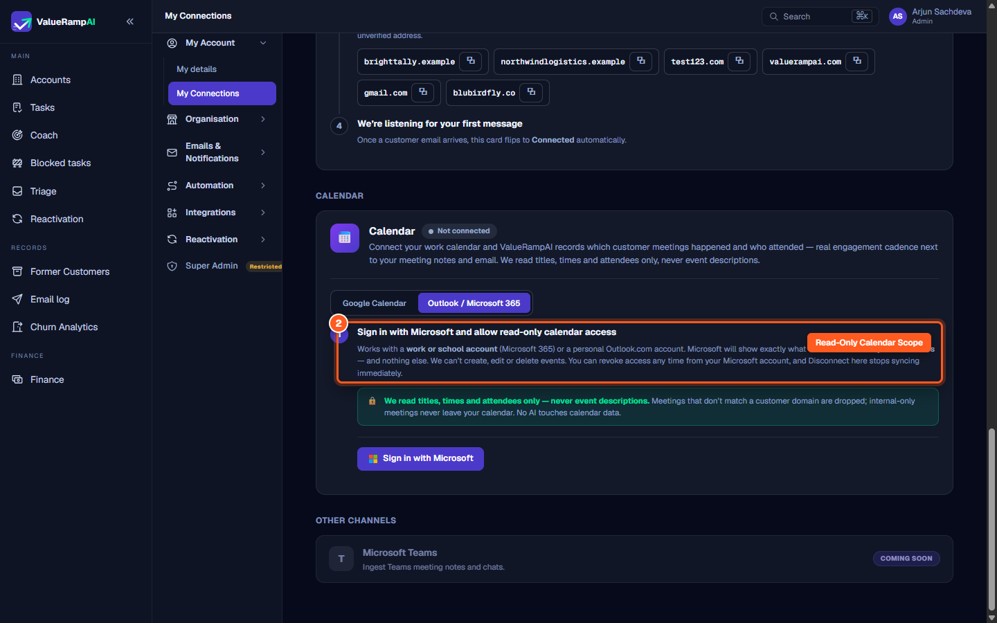Copy the gmail.com domain
Image resolution: width=997 pixels, height=623 pixels.
click(x=423, y=92)
